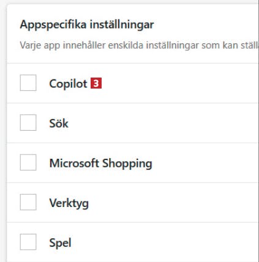Open the Microsoft Shopping settings label

[100, 164]
